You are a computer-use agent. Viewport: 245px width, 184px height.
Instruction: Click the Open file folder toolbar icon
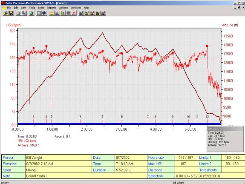click(x=6, y=13)
